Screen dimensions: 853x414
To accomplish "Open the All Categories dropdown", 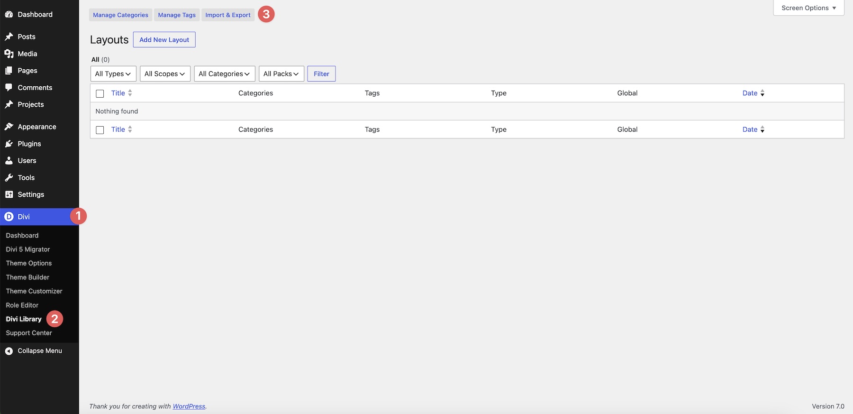I will [x=225, y=74].
